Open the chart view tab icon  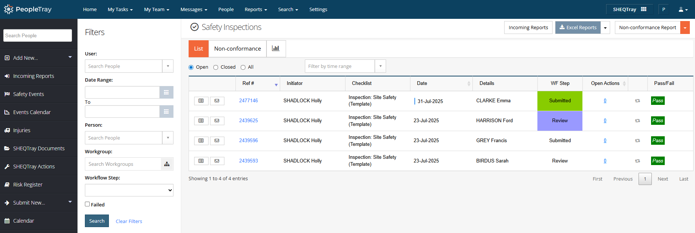pos(276,49)
